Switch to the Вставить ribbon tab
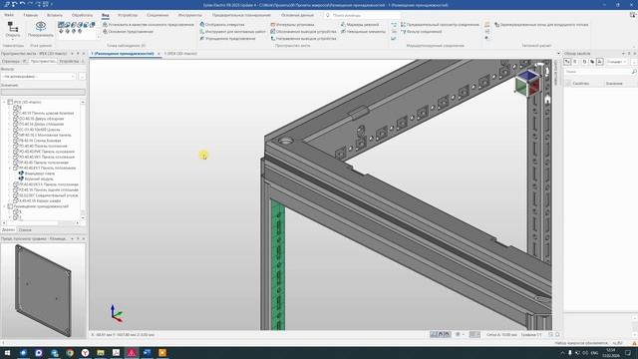The width and height of the screenshot is (638, 359). [x=55, y=15]
